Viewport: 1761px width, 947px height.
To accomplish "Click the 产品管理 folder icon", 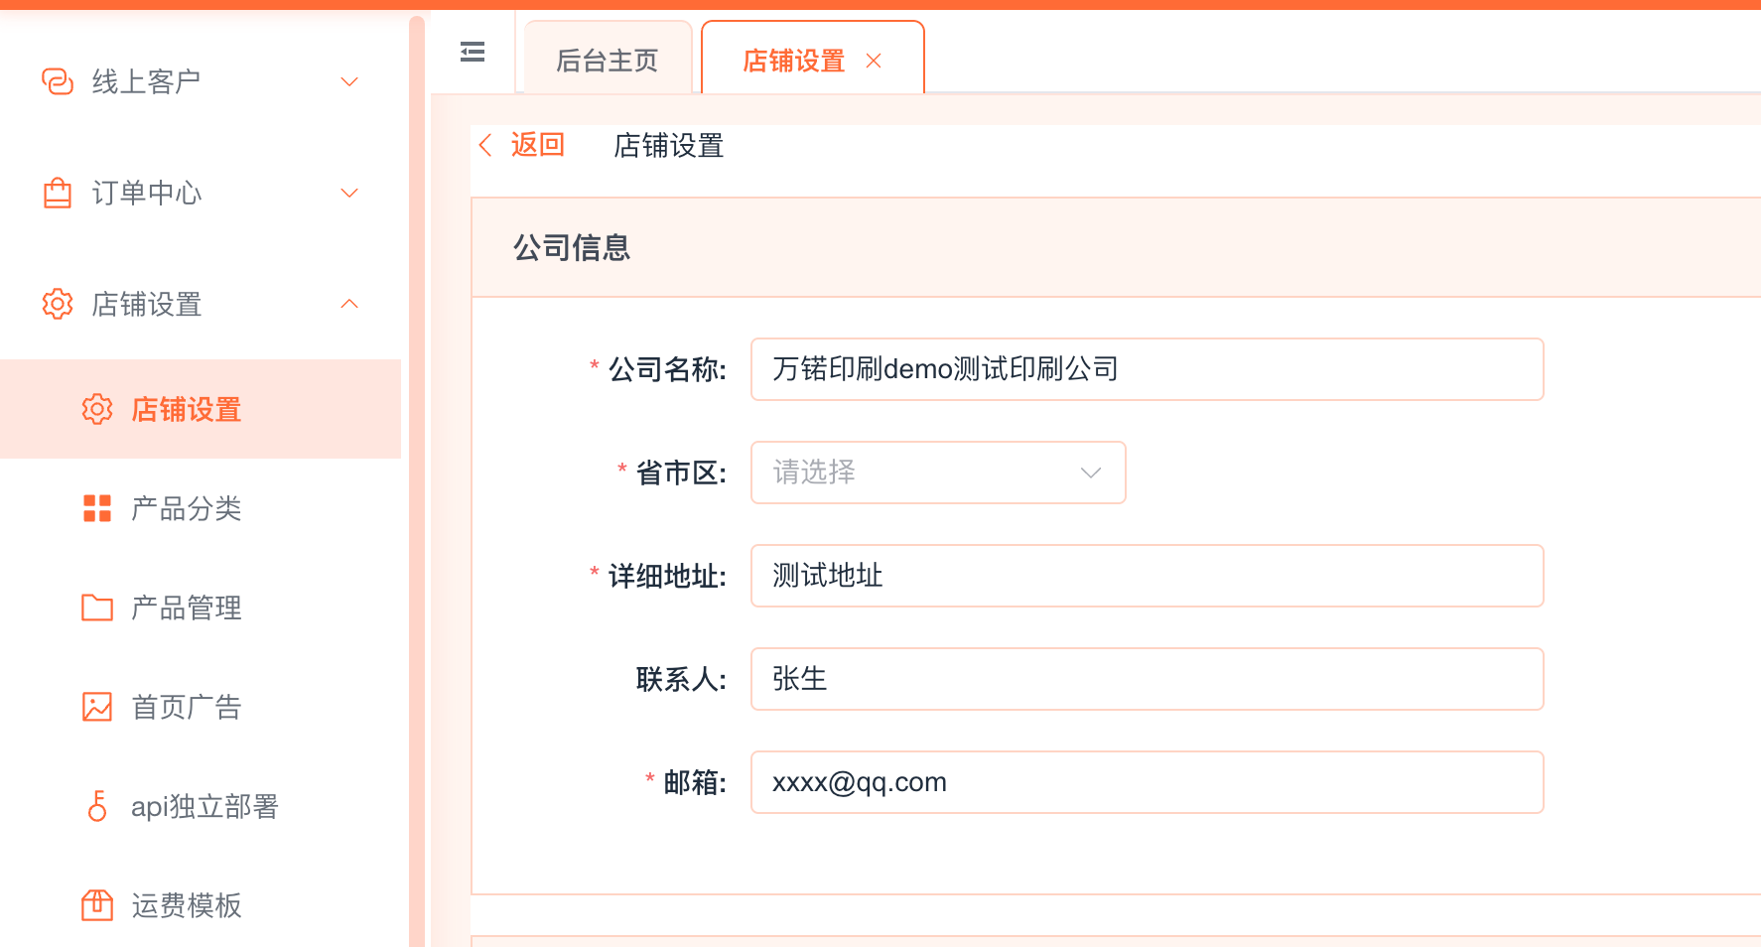I will (x=97, y=608).
